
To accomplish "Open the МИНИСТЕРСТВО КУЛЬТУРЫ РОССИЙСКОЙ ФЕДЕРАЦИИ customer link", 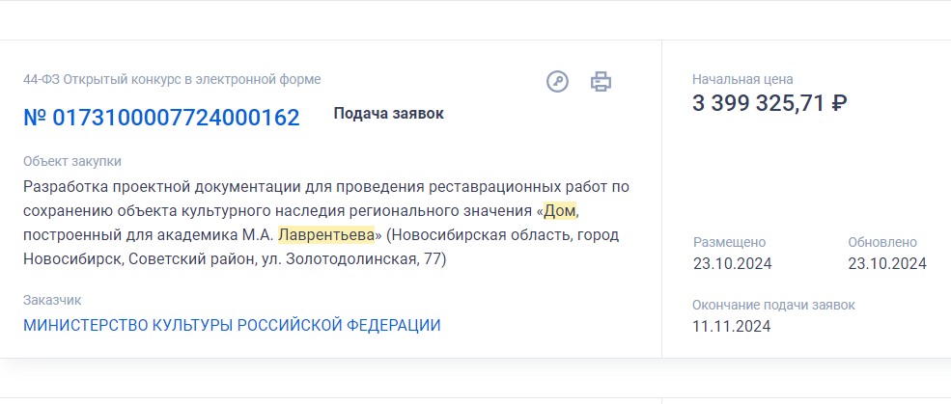I will pos(232,326).
